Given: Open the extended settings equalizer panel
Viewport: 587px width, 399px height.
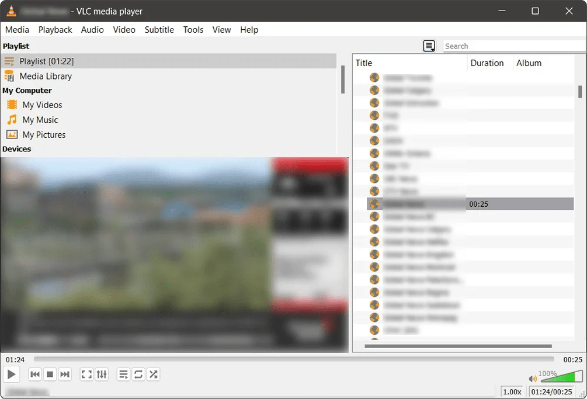Looking at the screenshot, I should pyautogui.click(x=102, y=374).
